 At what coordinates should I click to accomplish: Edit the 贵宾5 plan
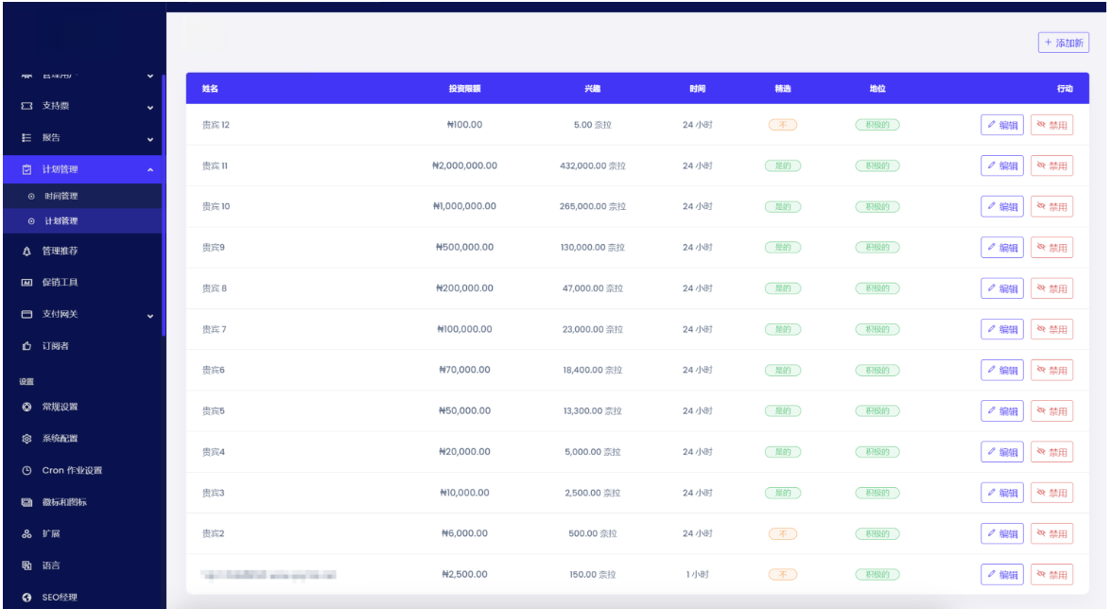pos(1002,411)
